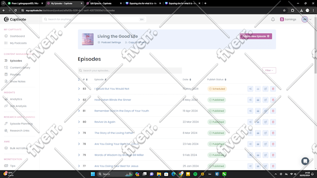317x178 pixels.
Task: Open Podcast Settings link
Action: coord(109,42)
